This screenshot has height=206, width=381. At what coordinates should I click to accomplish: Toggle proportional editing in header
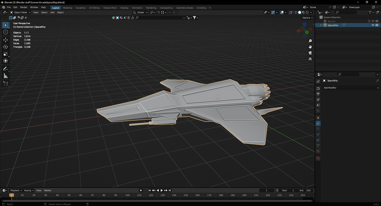(x=170, y=12)
